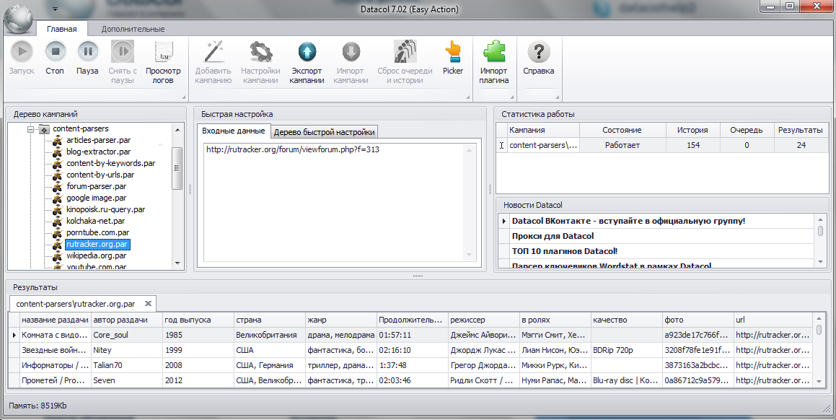Click Снять с паузы icon
836x420 pixels.
coord(123,52)
